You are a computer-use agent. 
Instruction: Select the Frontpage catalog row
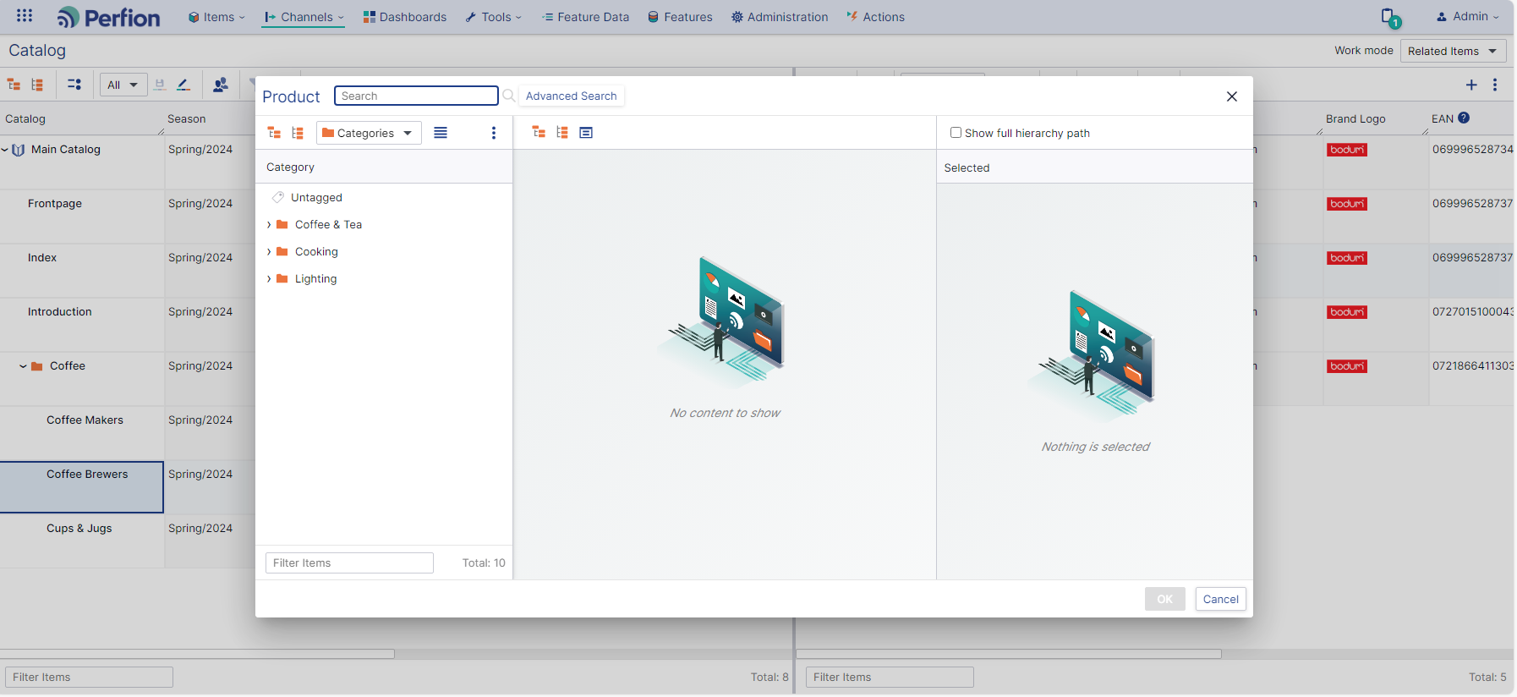82,217
